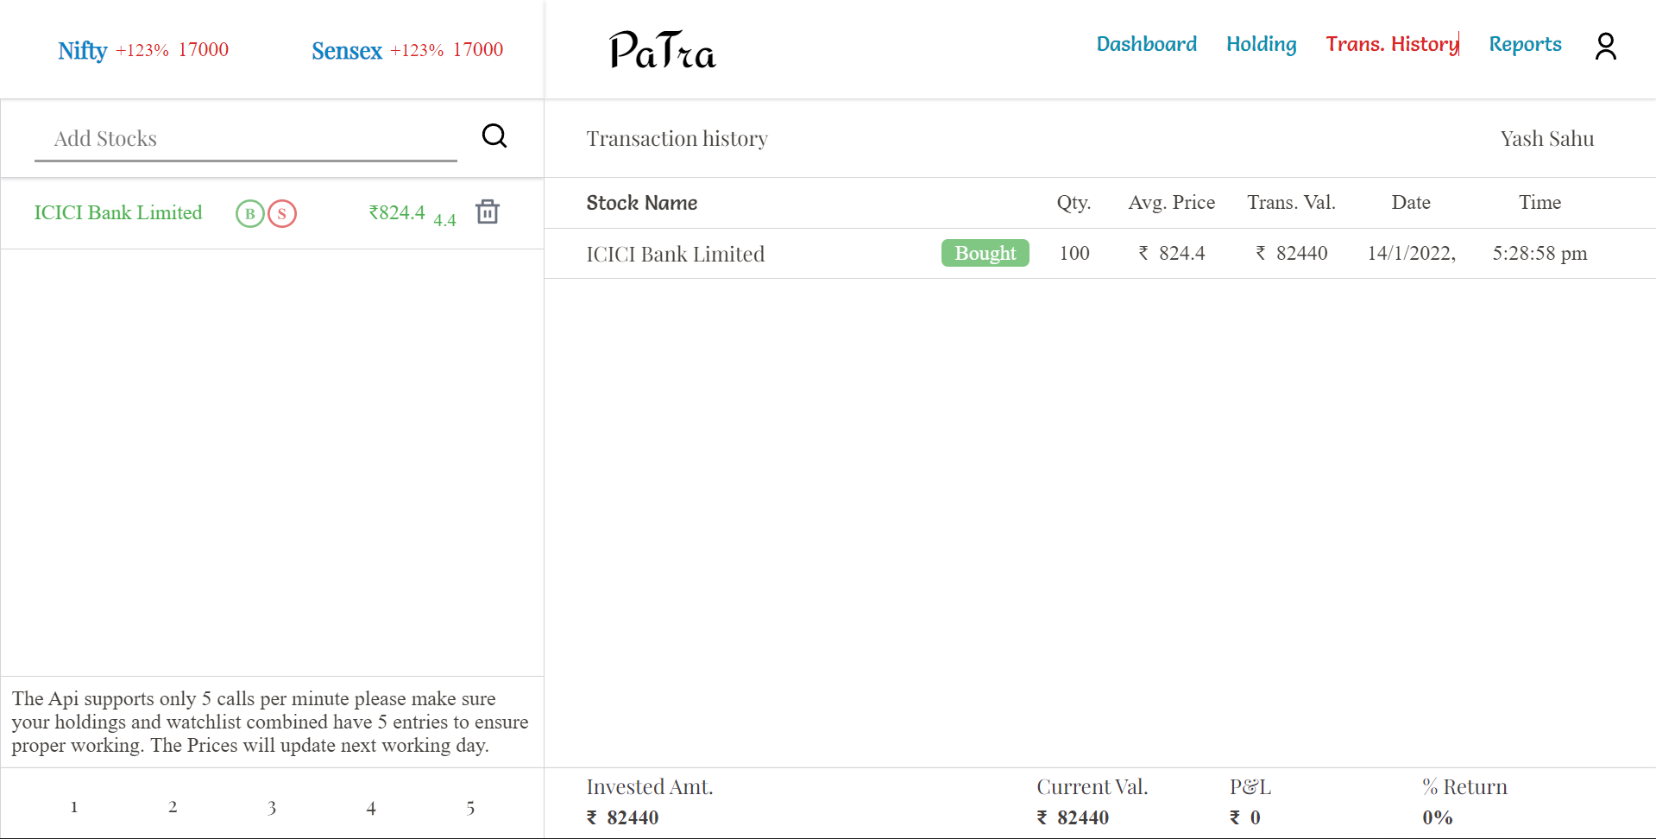
Task: Select Trans. History tab
Action: tap(1392, 44)
